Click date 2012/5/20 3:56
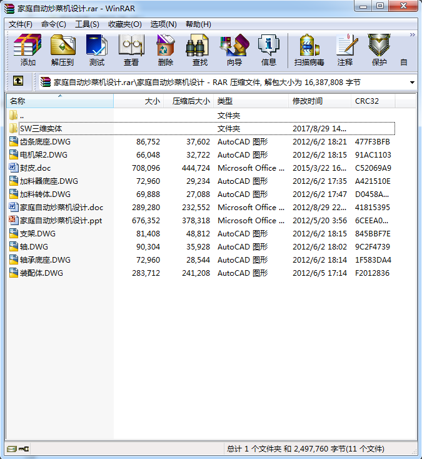422x459 pixels. [319, 220]
